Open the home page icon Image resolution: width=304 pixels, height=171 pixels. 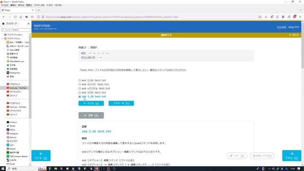coord(21,17)
